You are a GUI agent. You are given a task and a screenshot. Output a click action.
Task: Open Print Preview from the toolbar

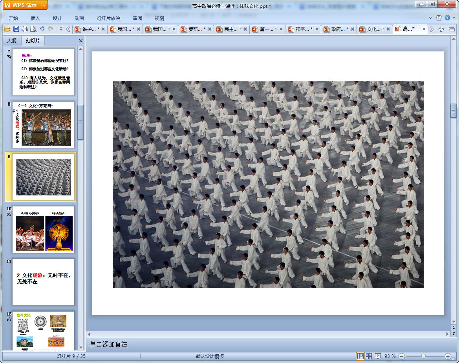tap(33, 29)
